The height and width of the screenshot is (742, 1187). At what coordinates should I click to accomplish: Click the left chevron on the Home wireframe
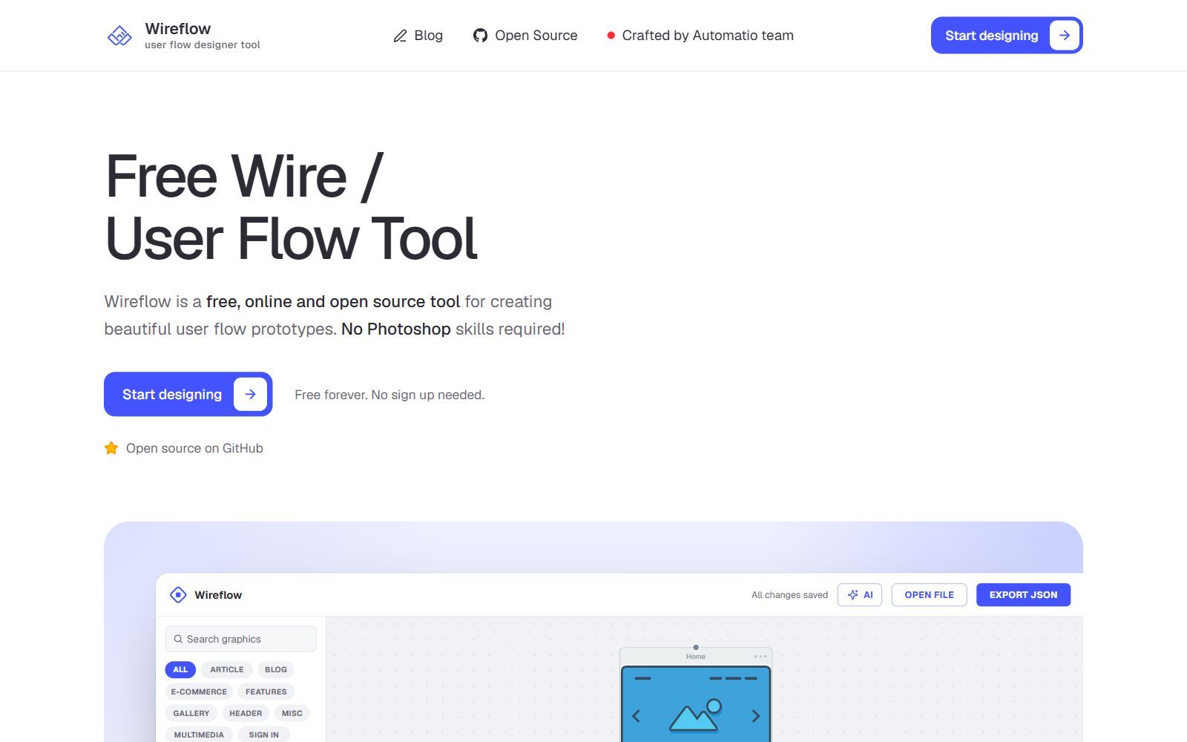tap(636, 716)
